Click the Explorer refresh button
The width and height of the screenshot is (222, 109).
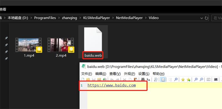click(x=206, y=18)
